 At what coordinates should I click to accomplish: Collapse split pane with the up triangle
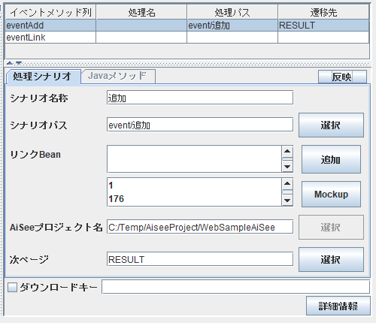pos(10,63)
